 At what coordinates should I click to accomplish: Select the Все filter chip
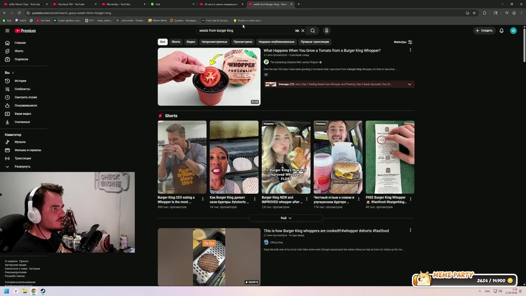(163, 42)
